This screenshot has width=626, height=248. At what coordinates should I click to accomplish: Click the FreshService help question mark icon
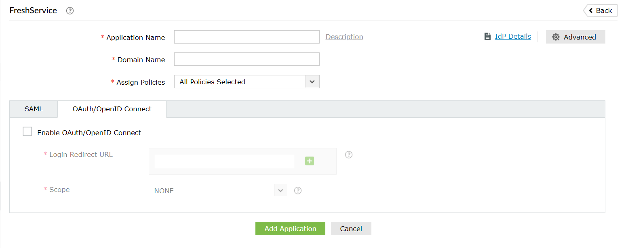(70, 11)
